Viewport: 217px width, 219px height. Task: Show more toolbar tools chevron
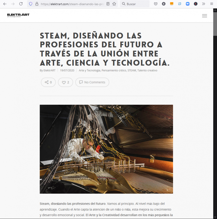point(204,4)
